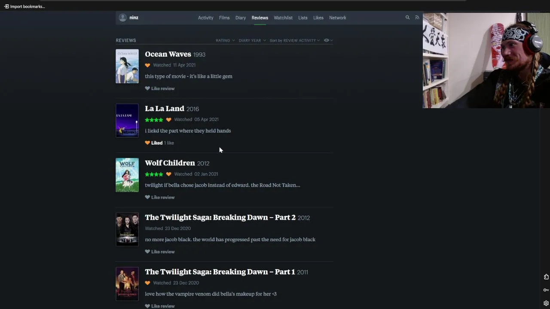The image size is (550, 309).
Task: Click the 2012 year next to Wolf Children
Action: pos(203,164)
